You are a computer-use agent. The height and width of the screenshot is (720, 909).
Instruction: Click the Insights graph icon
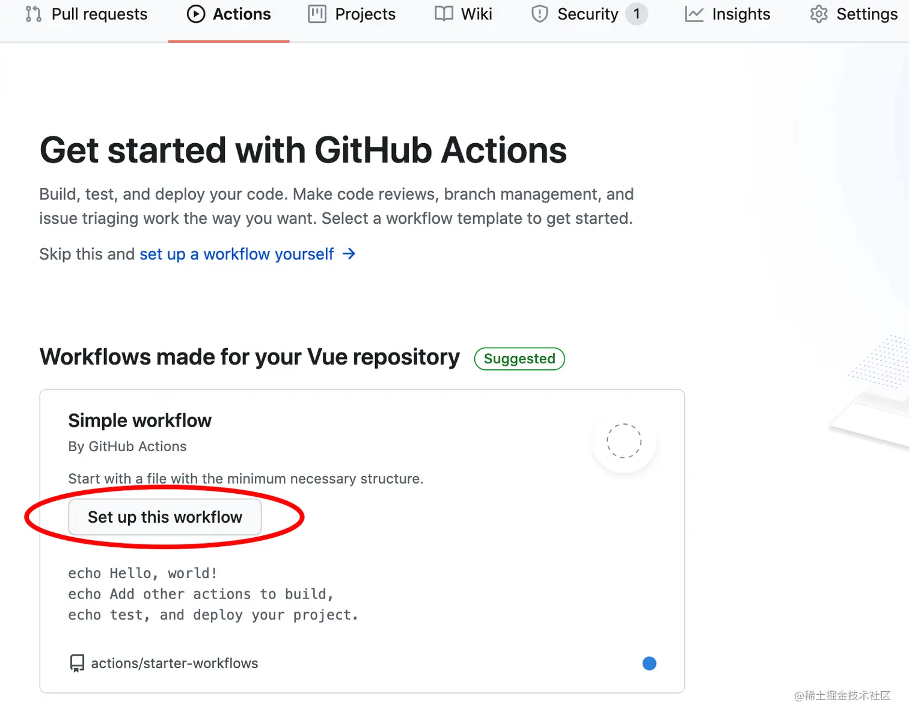coord(694,14)
